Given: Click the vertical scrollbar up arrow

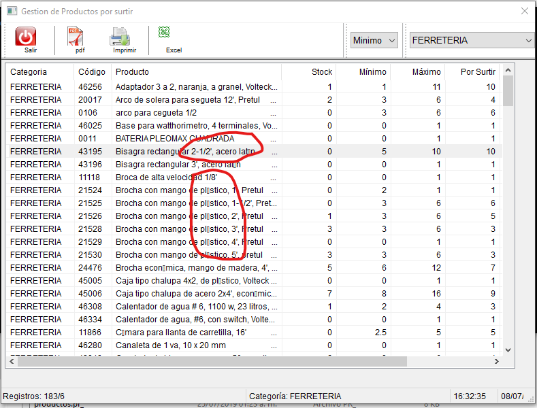Looking at the screenshot, I should coord(508,70).
